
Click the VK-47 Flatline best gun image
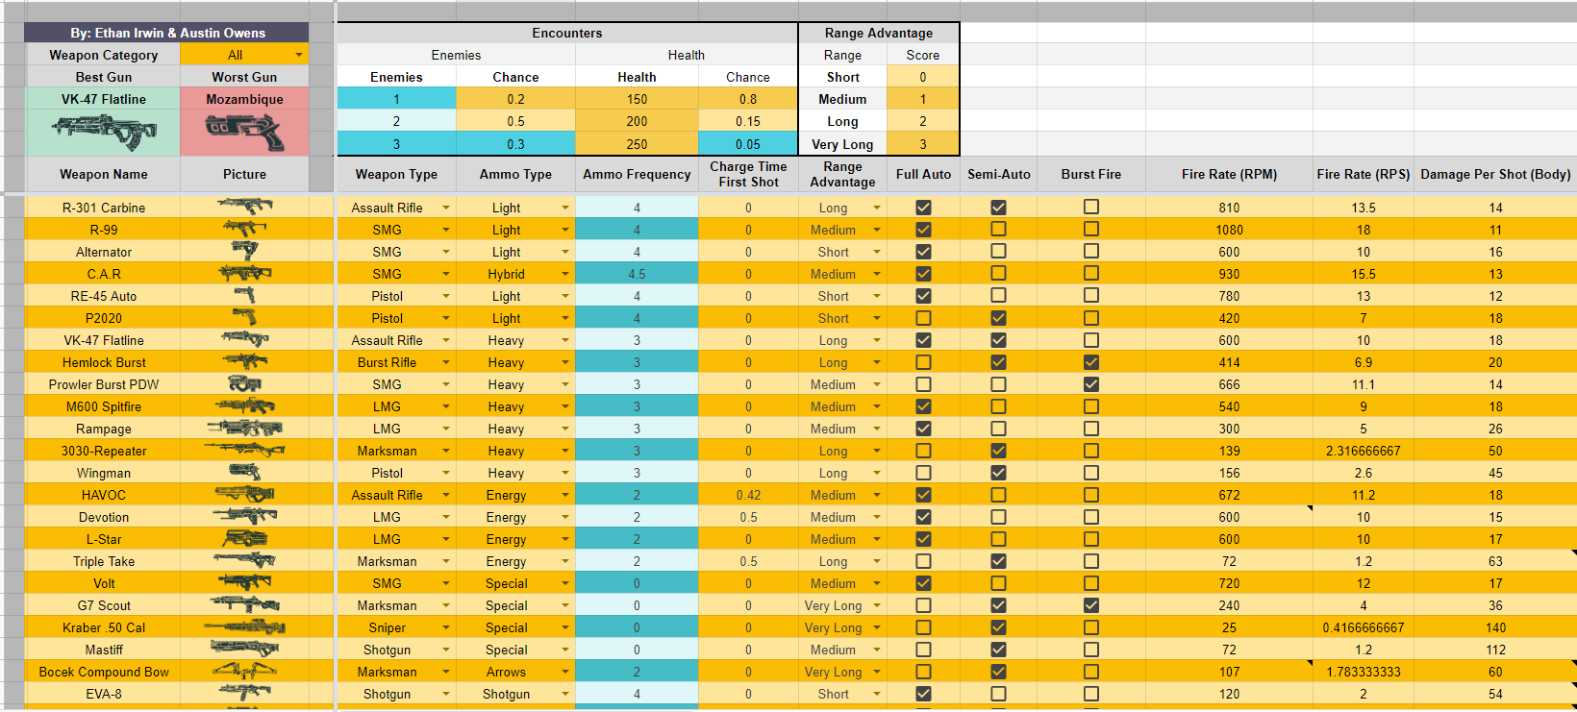pos(104,132)
